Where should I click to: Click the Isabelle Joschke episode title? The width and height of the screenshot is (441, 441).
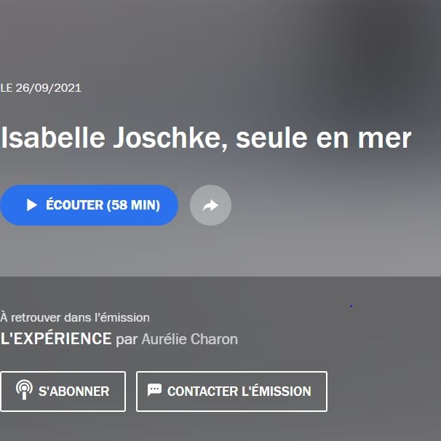(206, 138)
